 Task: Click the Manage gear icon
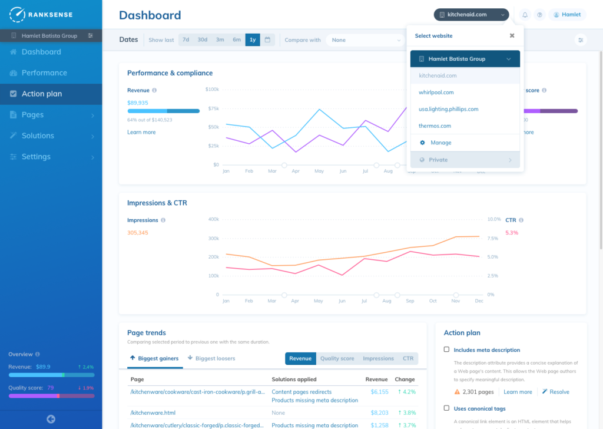click(422, 143)
